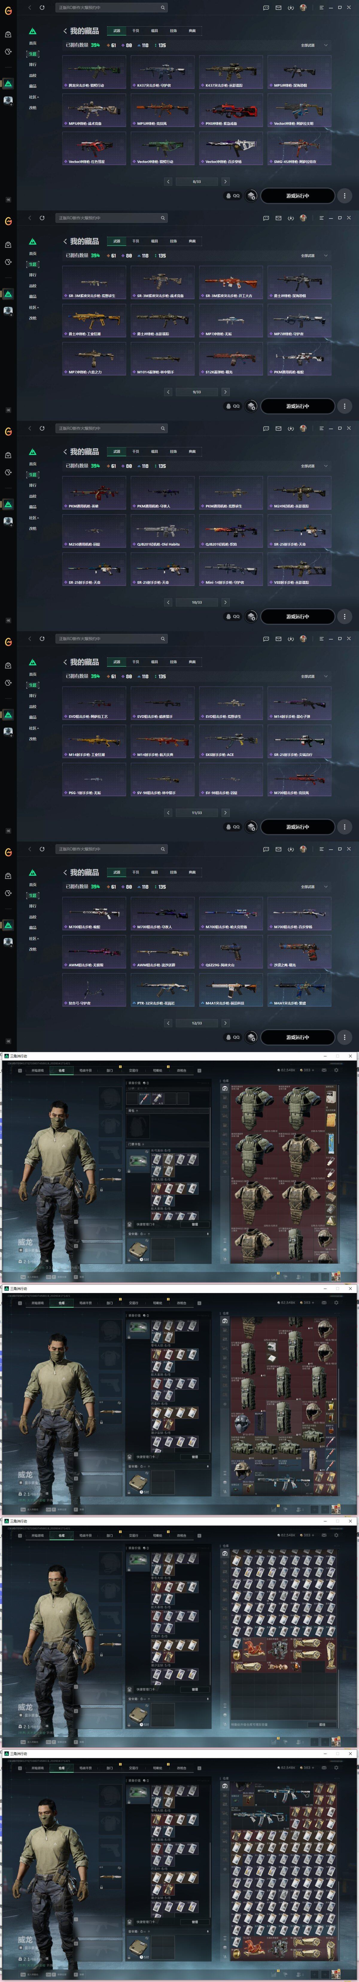
Task: Open message icon in page 8/33 window header
Action: 266,8
